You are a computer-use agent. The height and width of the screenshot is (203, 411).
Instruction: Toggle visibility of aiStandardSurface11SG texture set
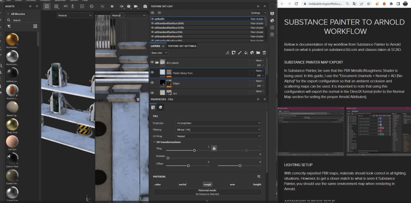coord(153,28)
